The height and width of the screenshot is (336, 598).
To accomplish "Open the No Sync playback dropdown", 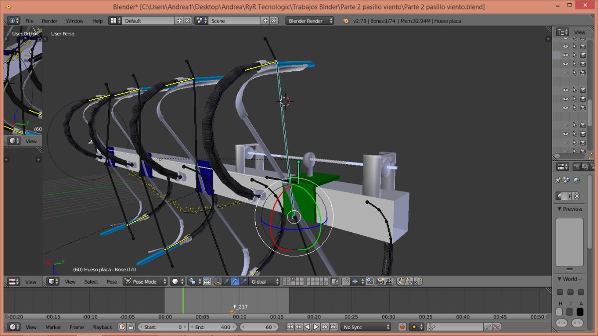I will [x=366, y=327].
